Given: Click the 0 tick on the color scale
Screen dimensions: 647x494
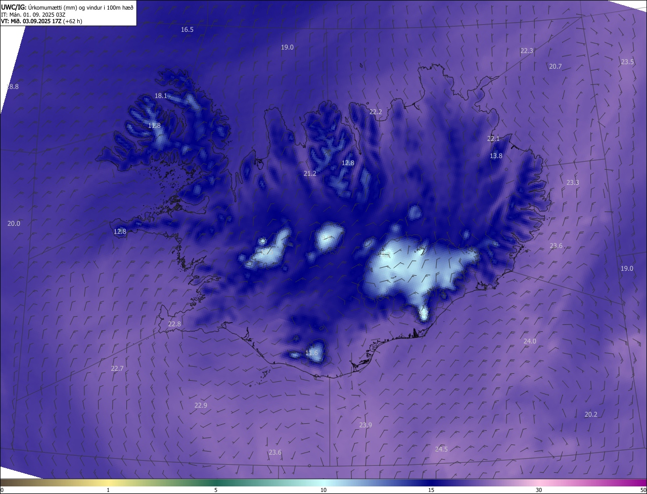Looking at the screenshot, I should point(2,490).
